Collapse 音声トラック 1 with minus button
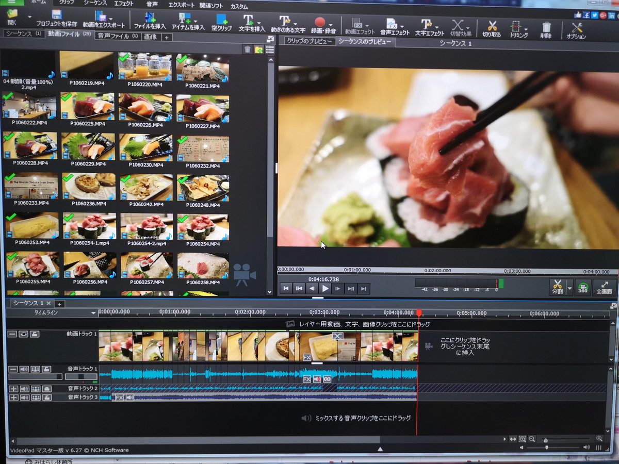619x464 pixels. pyautogui.click(x=13, y=369)
